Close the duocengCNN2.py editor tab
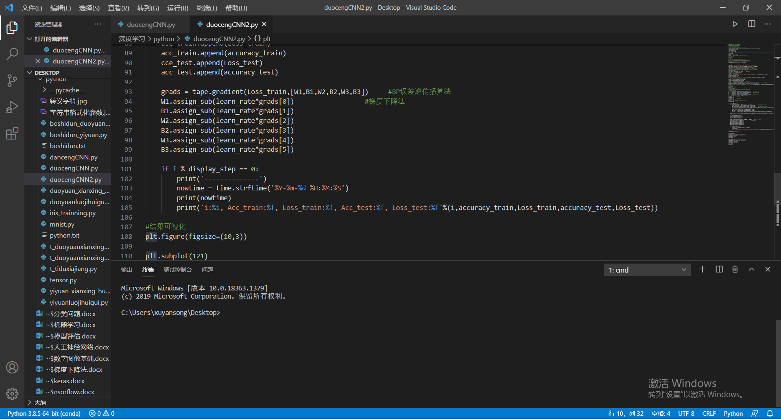Viewport: 781px width, 419px height. 264,24
